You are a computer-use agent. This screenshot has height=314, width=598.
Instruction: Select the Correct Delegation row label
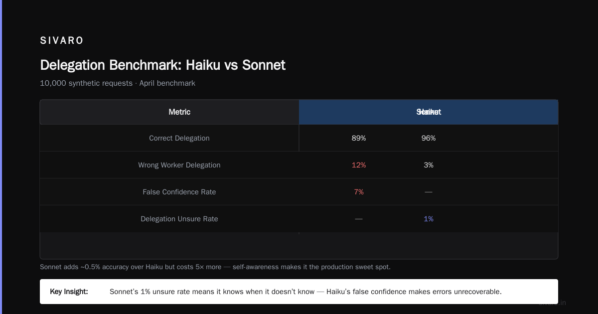[x=179, y=138]
